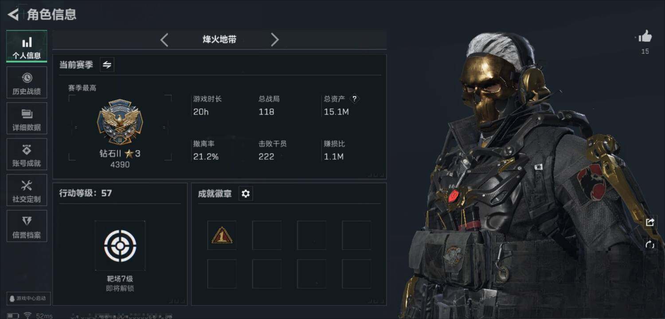Share the character with the share icon
This screenshot has width=665, height=319.
[x=650, y=222]
